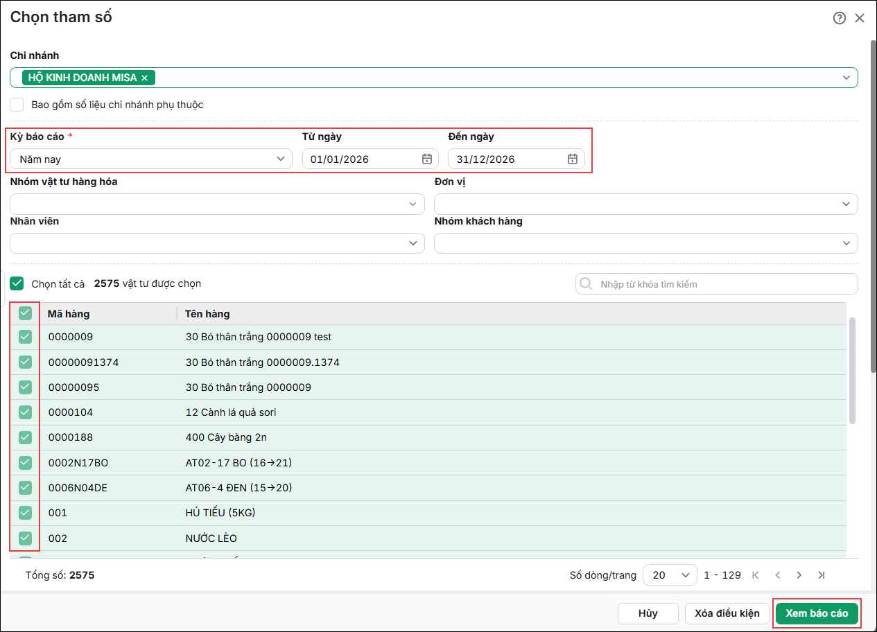Click the Mã hàng column header
Image resolution: width=877 pixels, height=632 pixels.
tap(68, 314)
